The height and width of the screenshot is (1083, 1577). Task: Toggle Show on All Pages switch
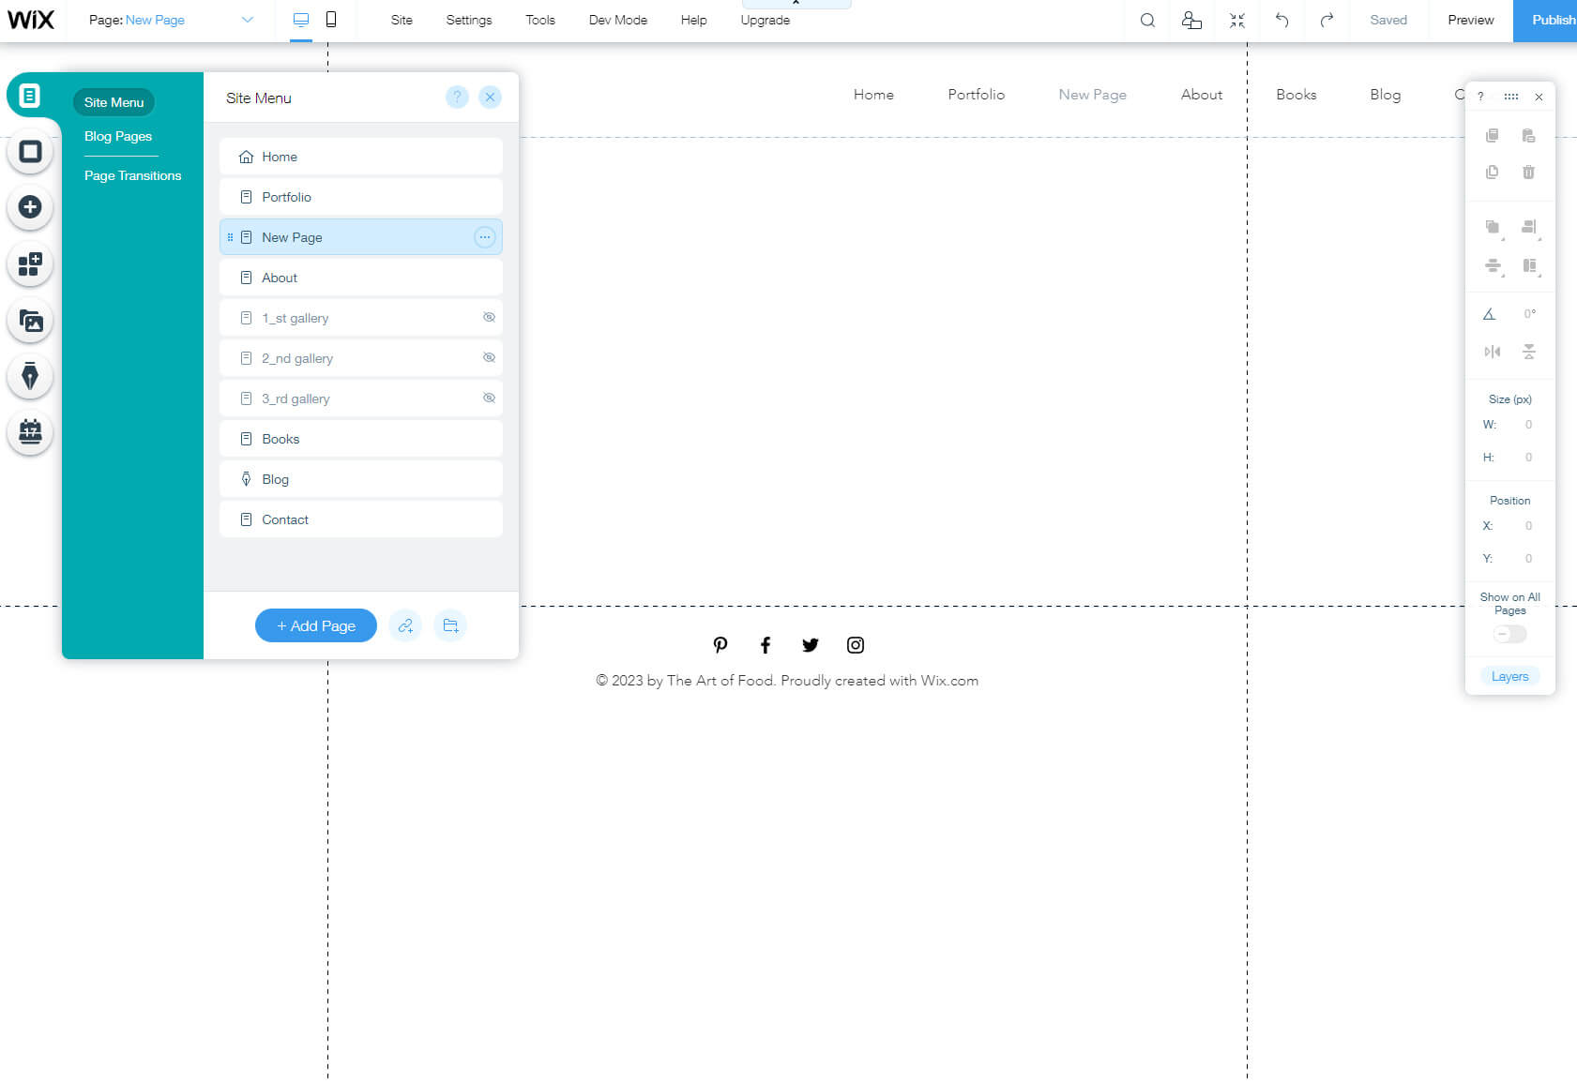1509,634
